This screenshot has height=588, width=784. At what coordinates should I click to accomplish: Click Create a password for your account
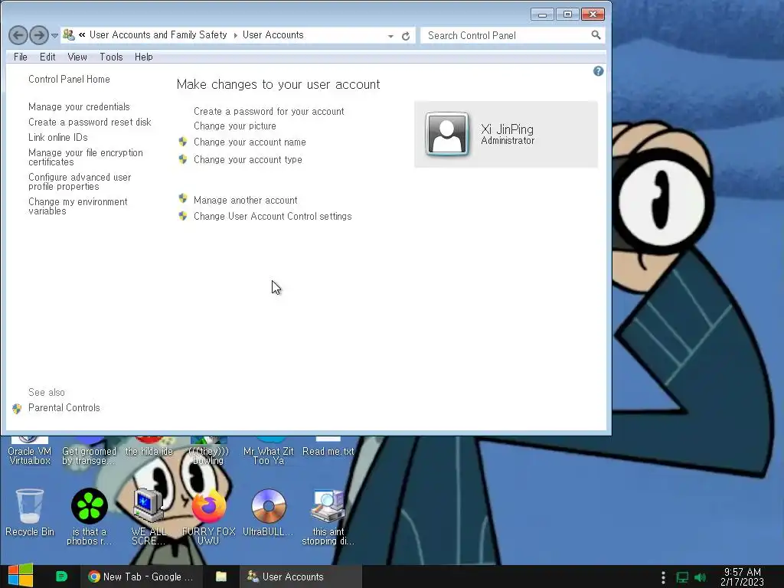coord(269,112)
